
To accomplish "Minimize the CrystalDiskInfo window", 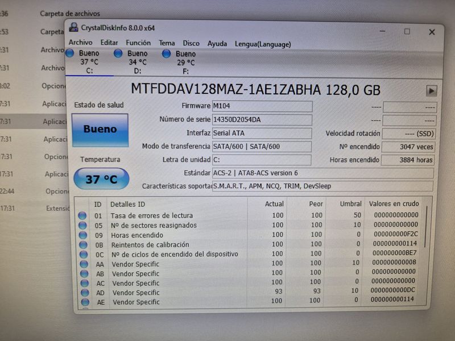I will (382, 31).
